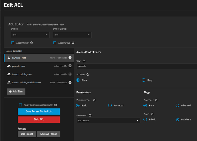The image size is (197, 141).
Task: Show help tooltip for Who field
Action: click(84, 61)
